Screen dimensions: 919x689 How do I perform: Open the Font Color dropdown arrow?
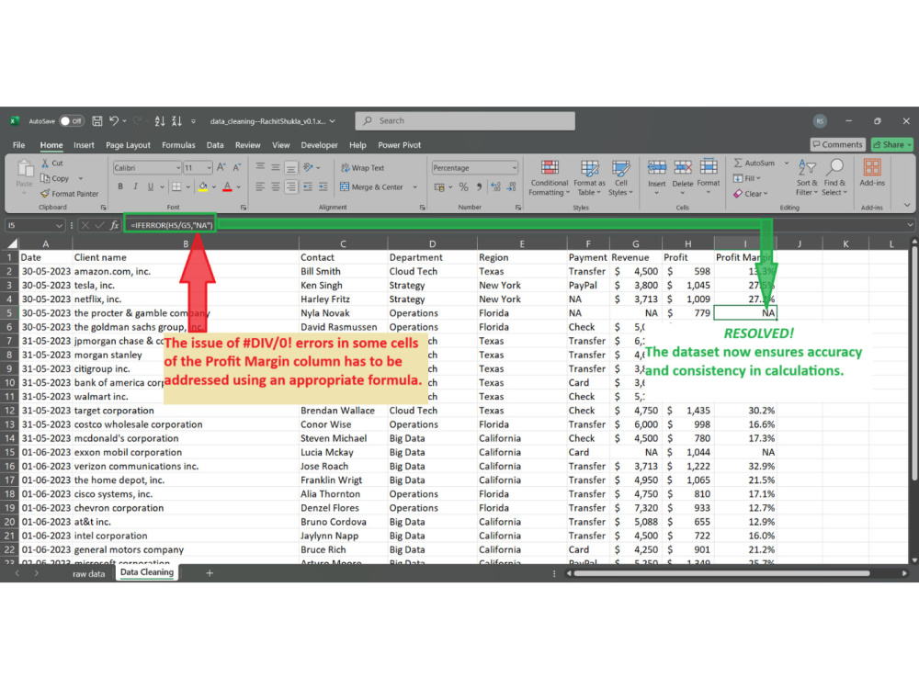coord(239,187)
